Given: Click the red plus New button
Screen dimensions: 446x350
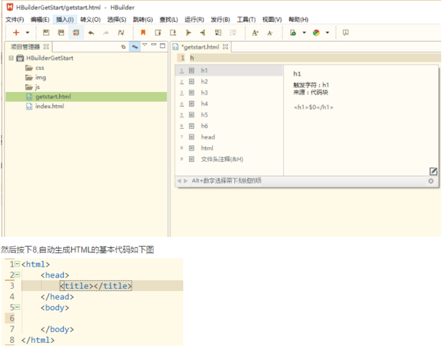Looking at the screenshot, I should (x=16, y=32).
